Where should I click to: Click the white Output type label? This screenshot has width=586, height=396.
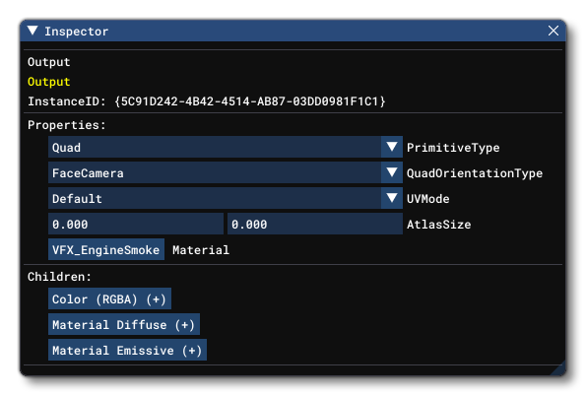click(x=49, y=62)
